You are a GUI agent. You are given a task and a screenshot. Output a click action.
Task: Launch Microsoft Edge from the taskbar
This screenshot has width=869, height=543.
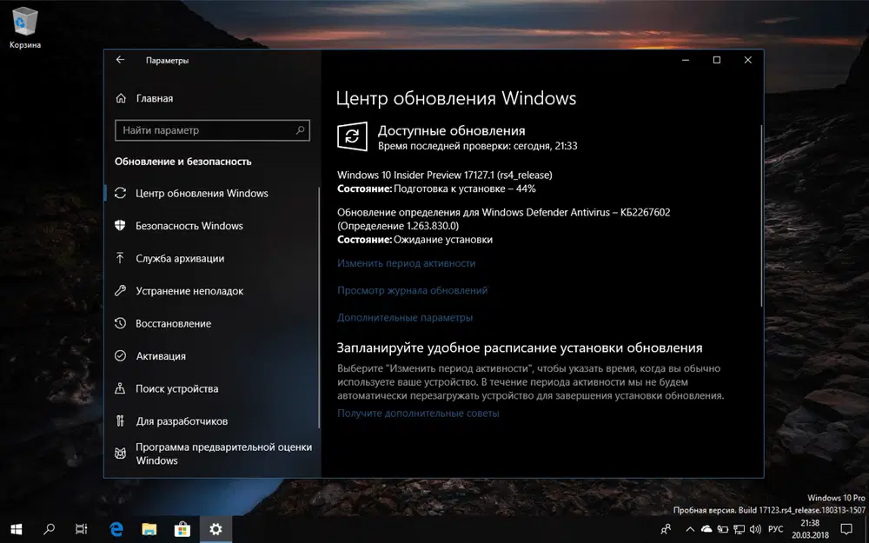pos(116,529)
